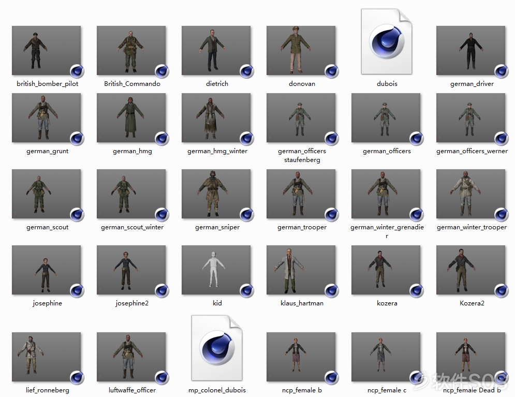The width and height of the screenshot is (515, 397).
Task: Select the german_hmg soldier thumbnail
Action: coord(131,118)
